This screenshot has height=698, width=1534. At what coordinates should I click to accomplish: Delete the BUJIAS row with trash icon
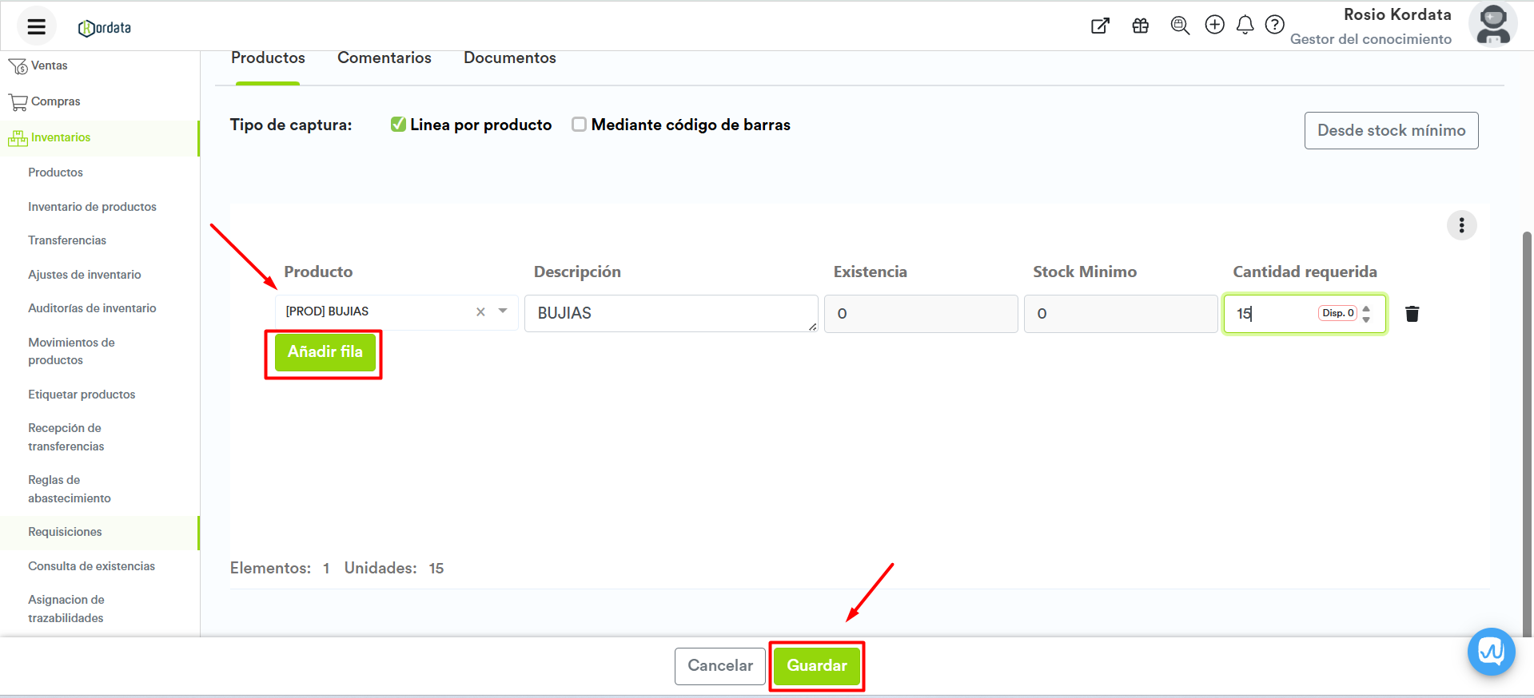pyautogui.click(x=1412, y=314)
